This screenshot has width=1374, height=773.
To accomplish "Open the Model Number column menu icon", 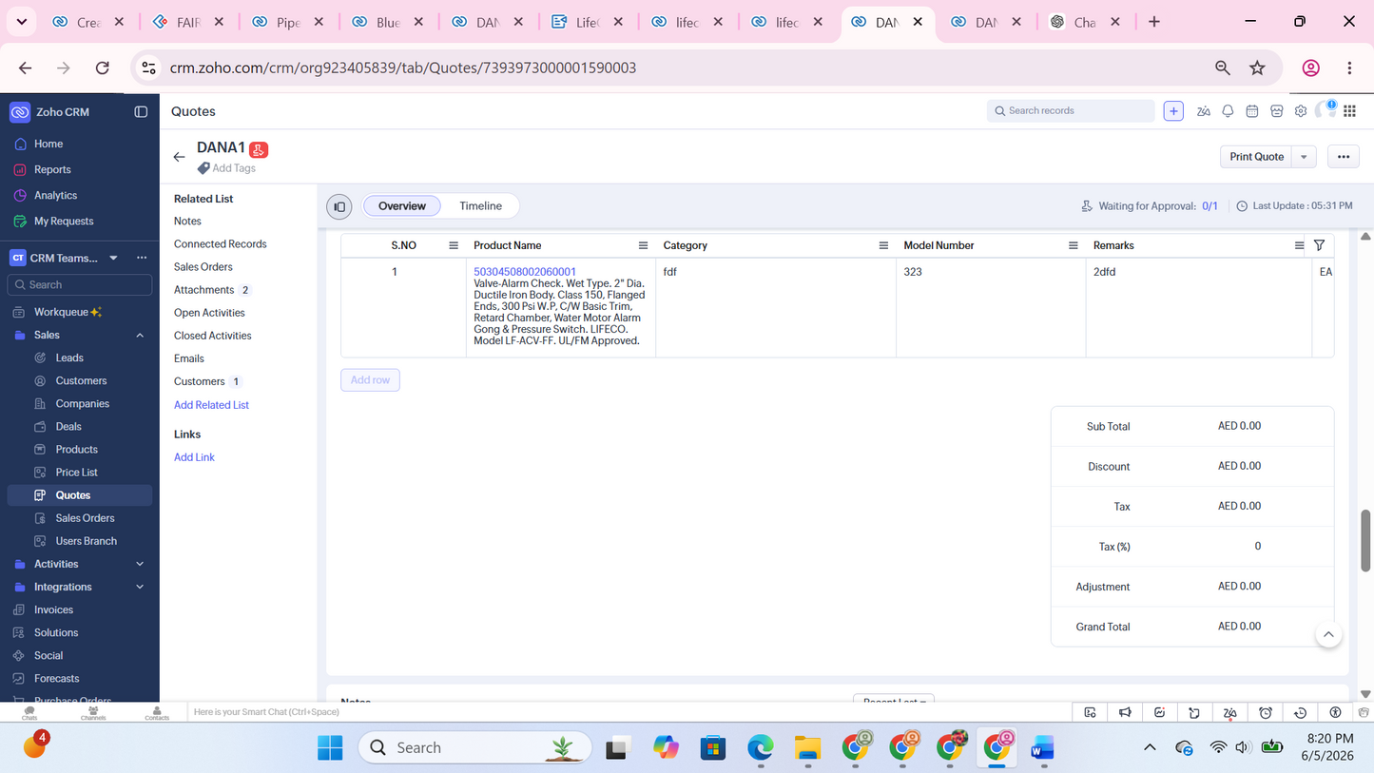I will tap(1074, 246).
